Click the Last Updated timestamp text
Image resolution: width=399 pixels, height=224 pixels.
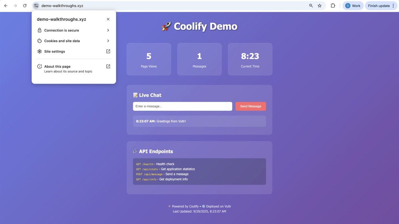coord(199,212)
